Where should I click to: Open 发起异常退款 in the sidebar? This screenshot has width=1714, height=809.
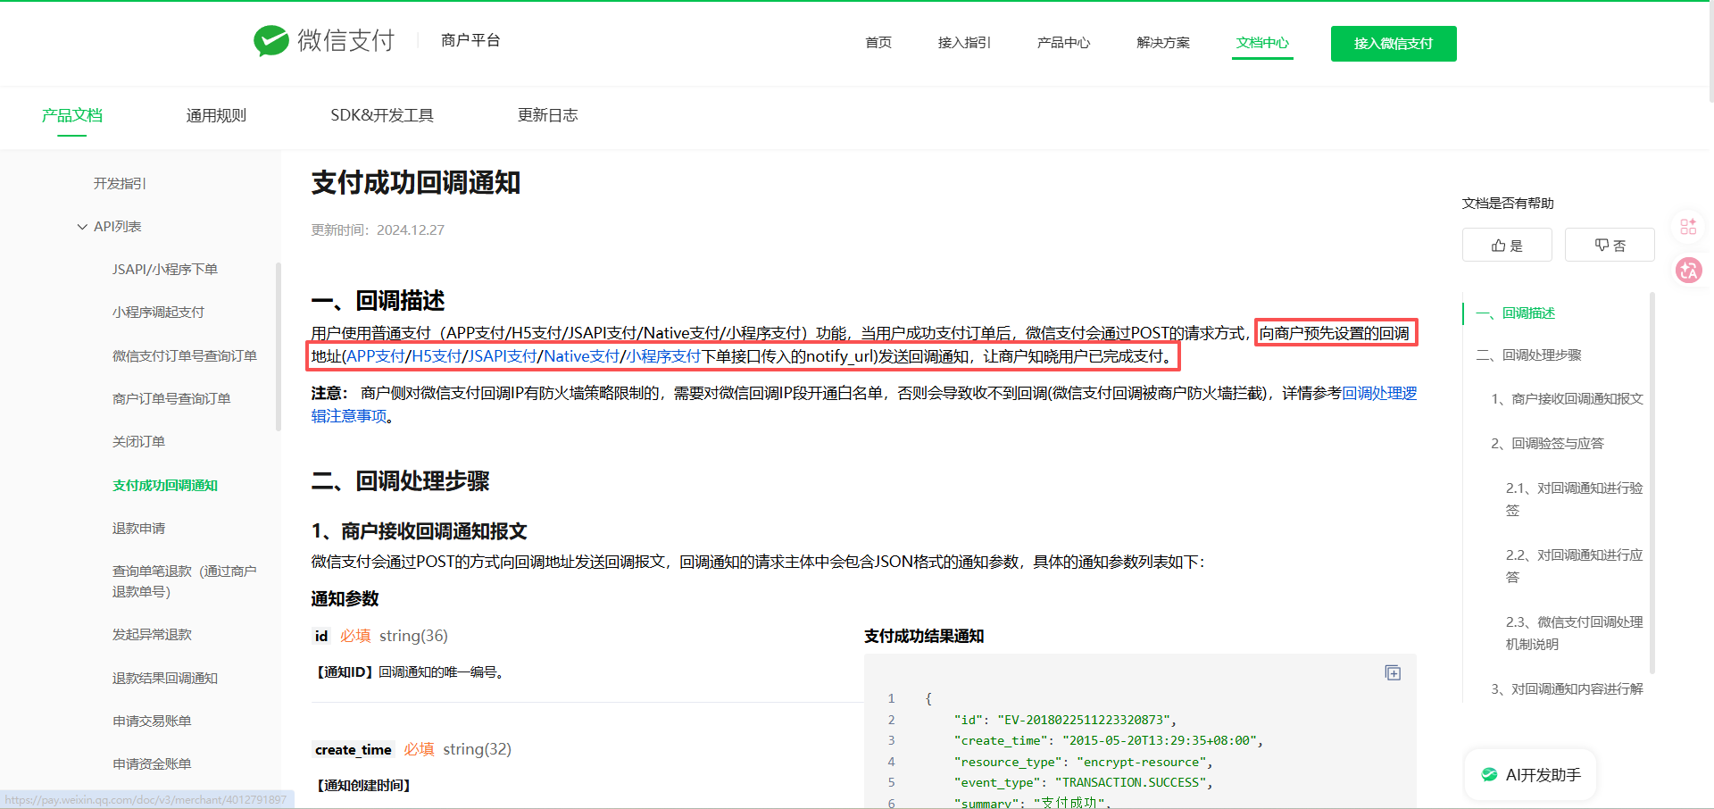point(152,634)
